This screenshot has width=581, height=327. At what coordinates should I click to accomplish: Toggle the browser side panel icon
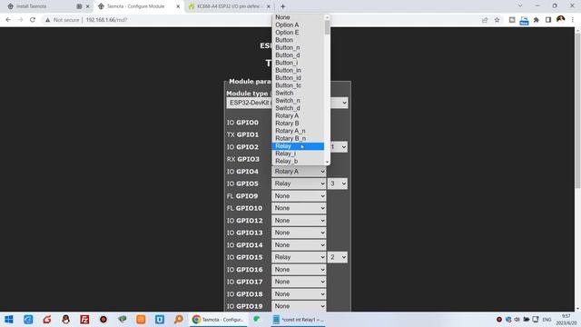point(548,20)
